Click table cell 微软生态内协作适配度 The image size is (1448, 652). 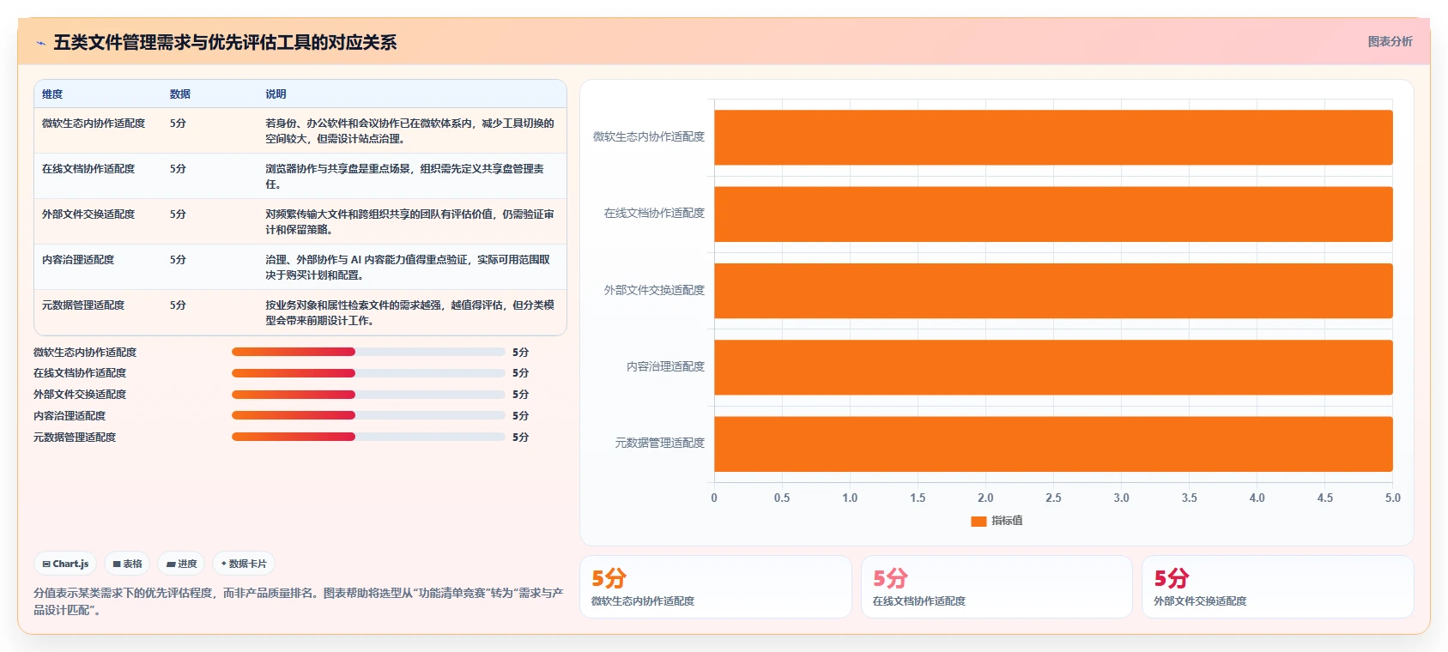point(94,124)
